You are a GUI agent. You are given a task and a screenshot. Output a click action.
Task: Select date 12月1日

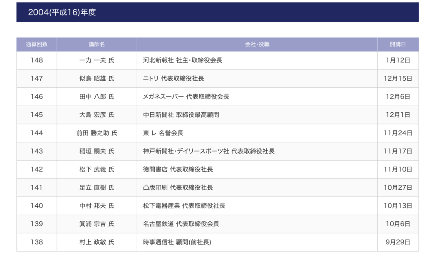pyautogui.click(x=398, y=115)
